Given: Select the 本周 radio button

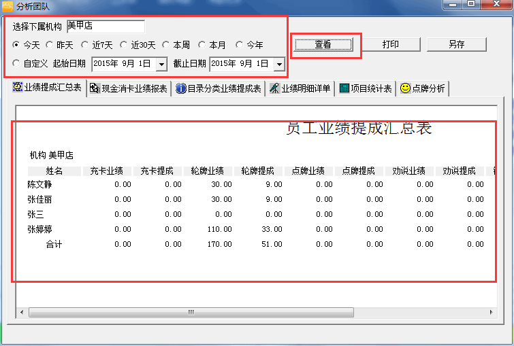Looking at the screenshot, I should 165,44.
